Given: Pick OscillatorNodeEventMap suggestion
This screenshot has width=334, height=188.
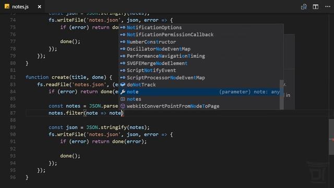Looking at the screenshot, I should pyautogui.click(x=201, y=49).
